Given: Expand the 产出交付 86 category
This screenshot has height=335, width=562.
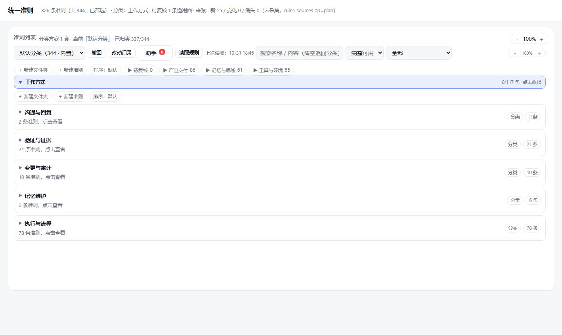Looking at the screenshot, I should (x=179, y=70).
